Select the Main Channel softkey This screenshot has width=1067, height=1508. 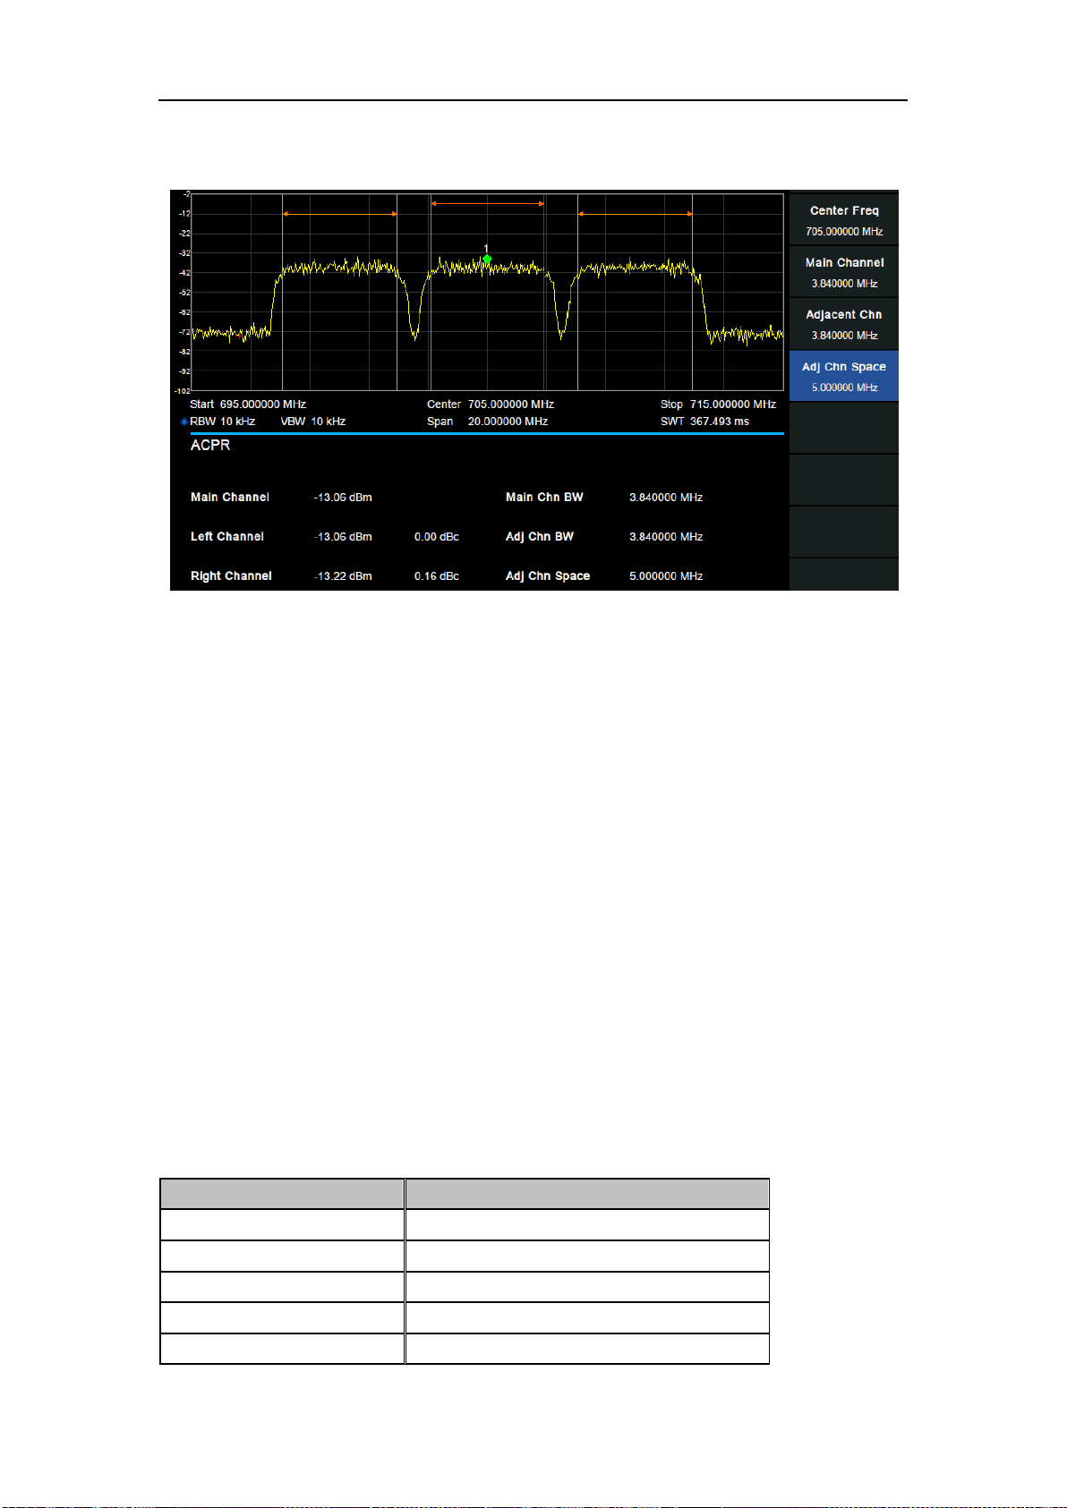[x=844, y=272]
